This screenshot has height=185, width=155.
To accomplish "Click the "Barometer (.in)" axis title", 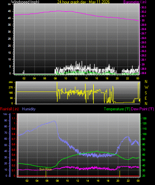I will pos(135,2).
